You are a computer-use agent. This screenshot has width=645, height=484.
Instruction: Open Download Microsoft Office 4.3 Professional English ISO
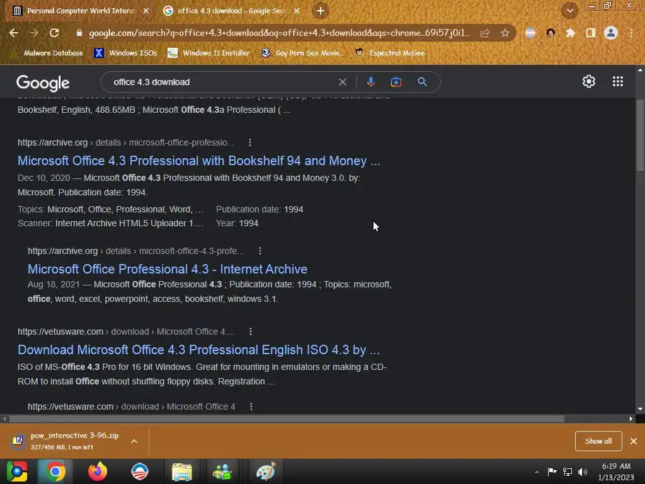(198, 350)
